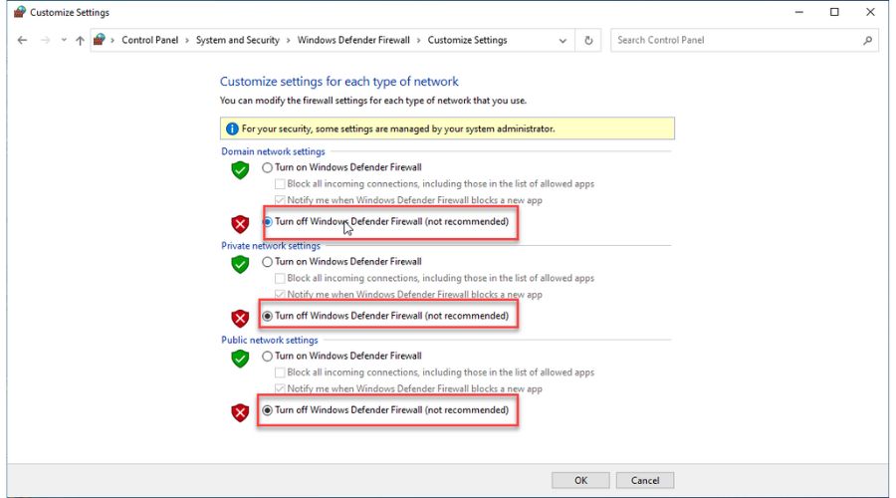This screenshot has width=896, height=498.
Task: Click red shield icon in Domain settings
Action: 240,223
